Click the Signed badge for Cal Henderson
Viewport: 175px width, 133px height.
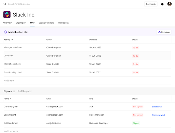[136, 123]
